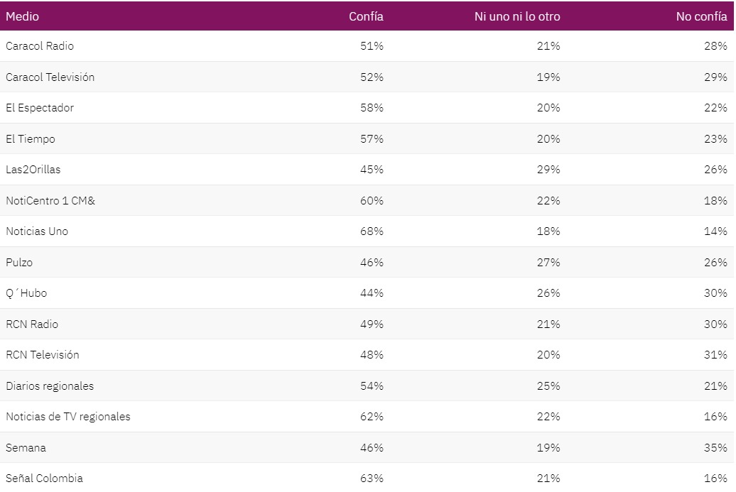Click the NotiCentro 1 CM& row
The height and width of the screenshot is (492, 736).
tap(367, 200)
